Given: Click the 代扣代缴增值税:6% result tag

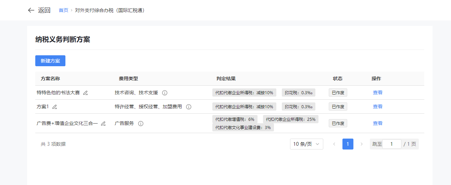Looking at the screenshot, I should [x=235, y=119].
